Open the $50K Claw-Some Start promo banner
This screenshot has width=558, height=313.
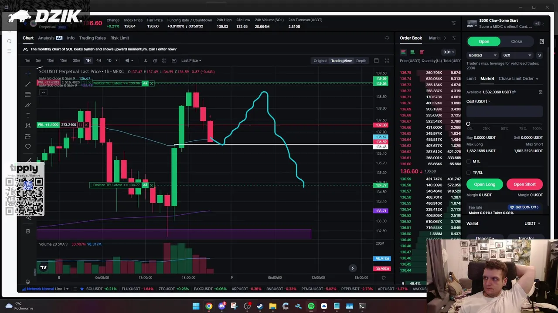pos(504,23)
